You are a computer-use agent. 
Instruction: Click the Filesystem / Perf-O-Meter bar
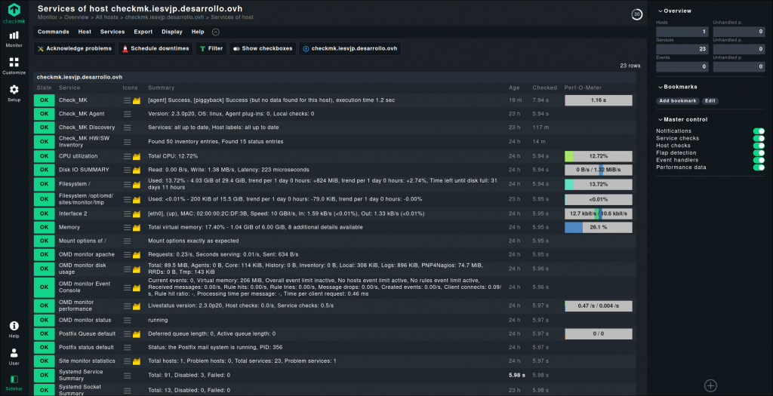point(598,184)
